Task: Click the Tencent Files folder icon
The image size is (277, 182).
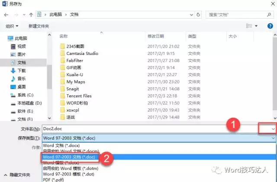Action: point(62,96)
